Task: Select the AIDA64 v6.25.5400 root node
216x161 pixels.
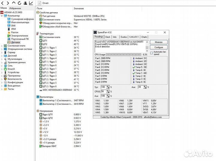Action: (x=13, y=12)
